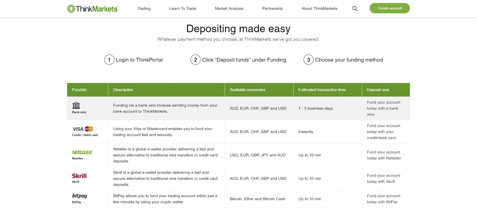Click the Visa Mastercard logo
The height and width of the screenshot is (209, 477).
[83, 129]
